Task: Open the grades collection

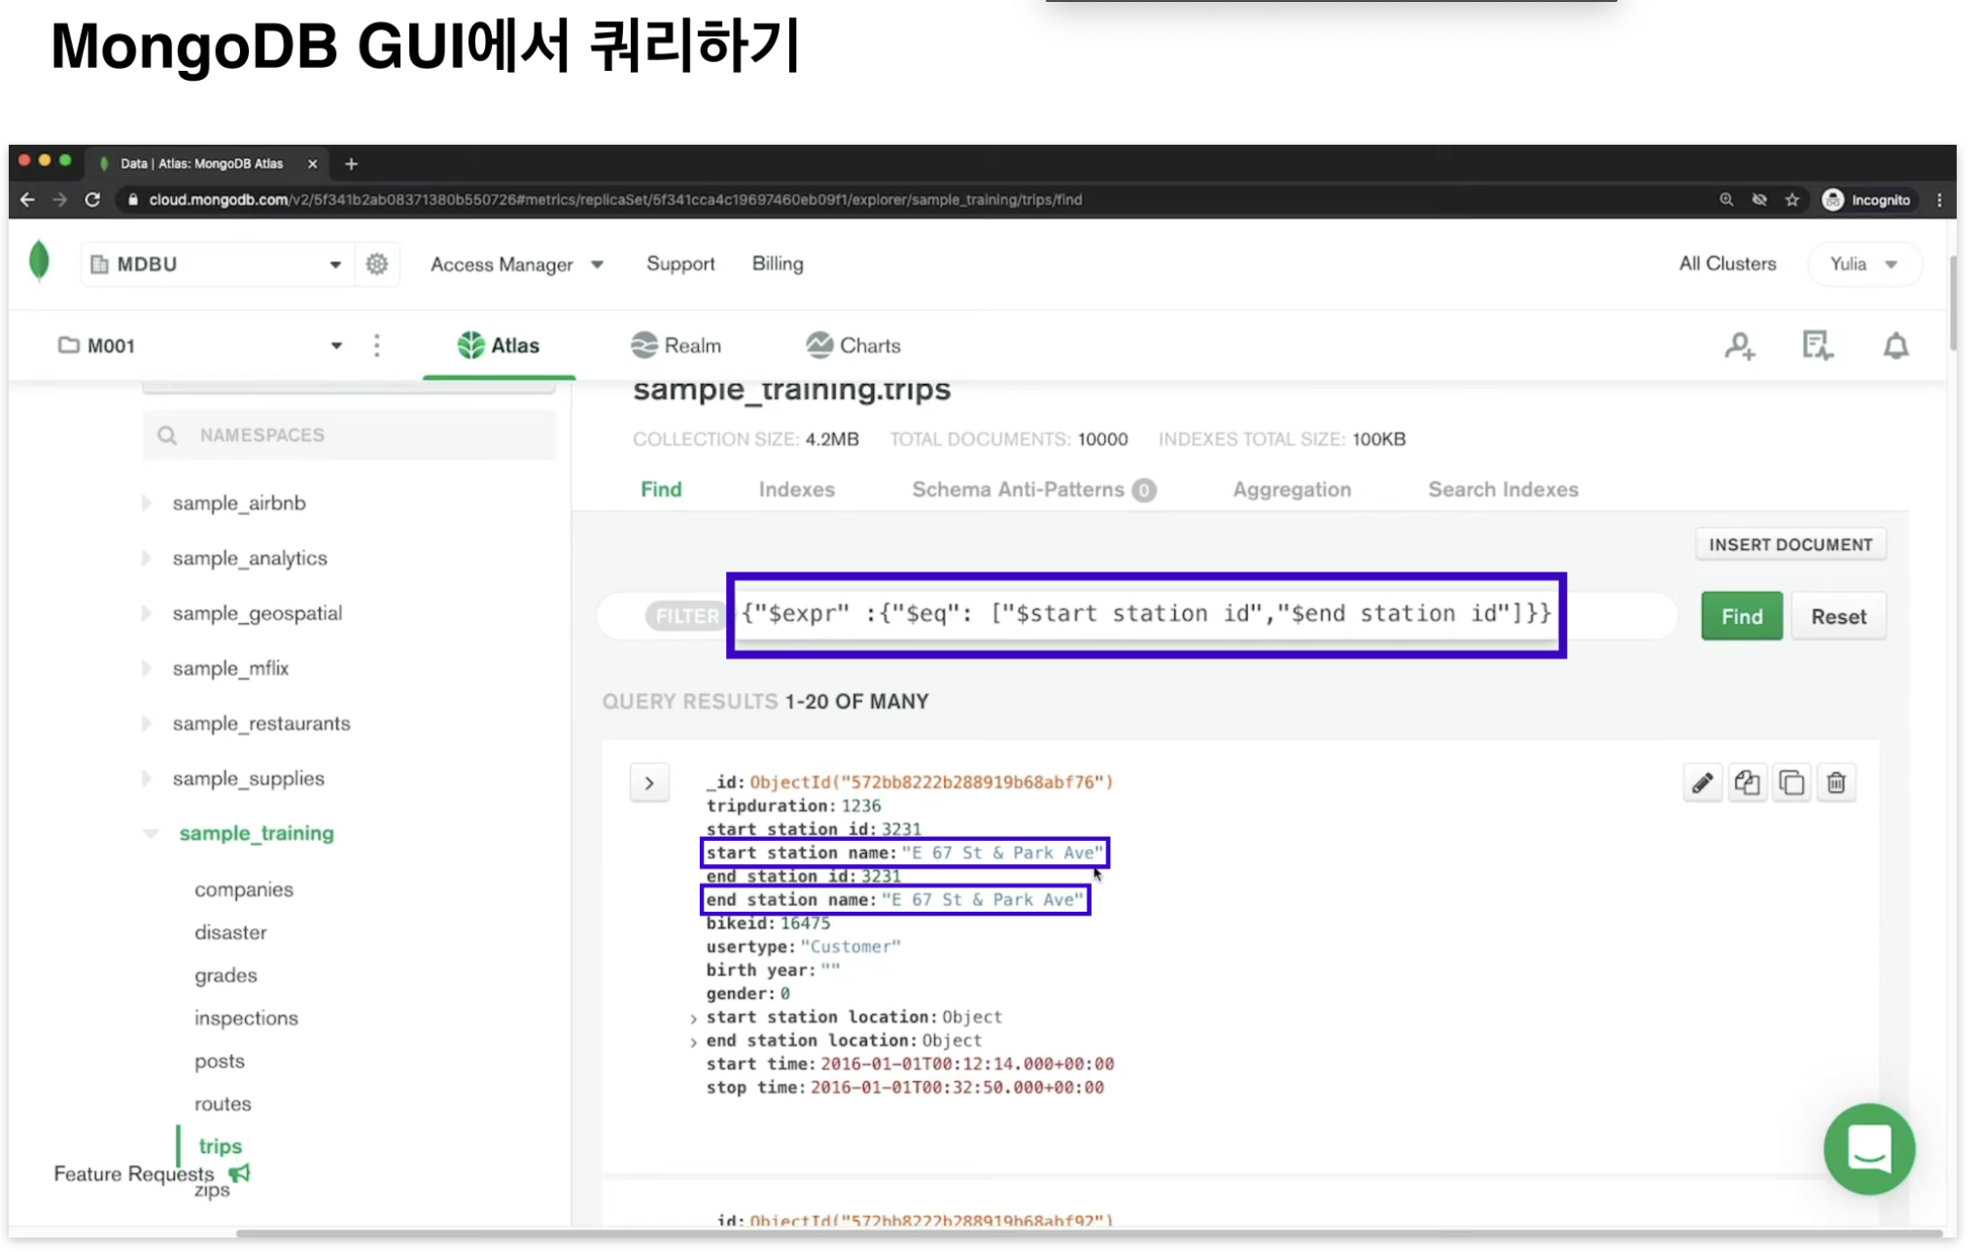Action: pyautogui.click(x=226, y=975)
